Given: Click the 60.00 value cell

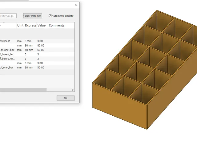Looking at the screenshot, I should [41, 50].
